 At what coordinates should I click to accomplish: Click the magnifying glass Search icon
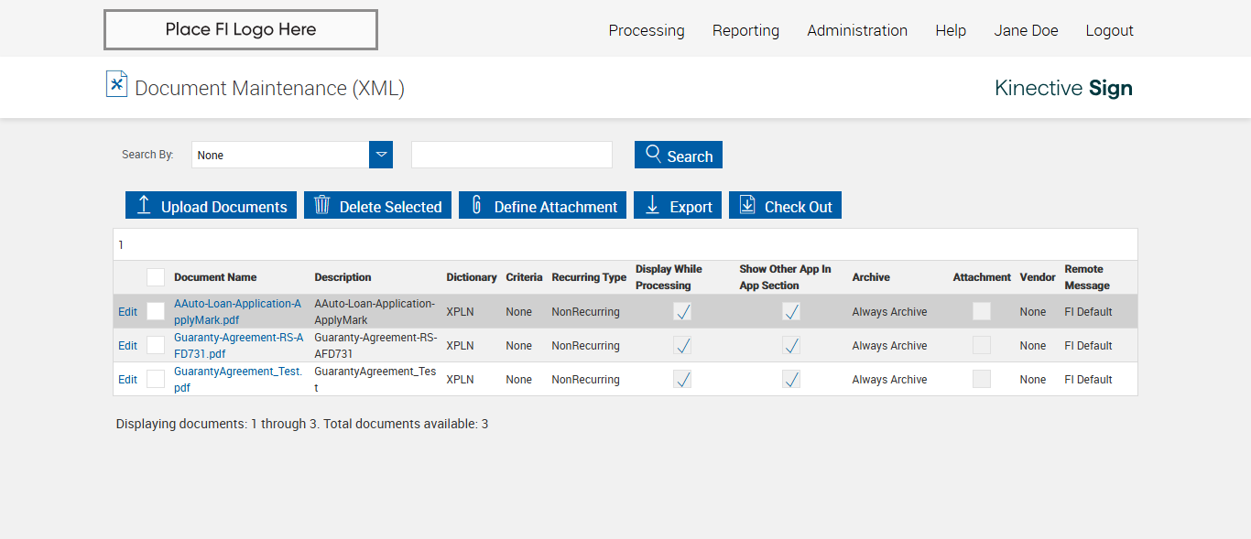(653, 154)
